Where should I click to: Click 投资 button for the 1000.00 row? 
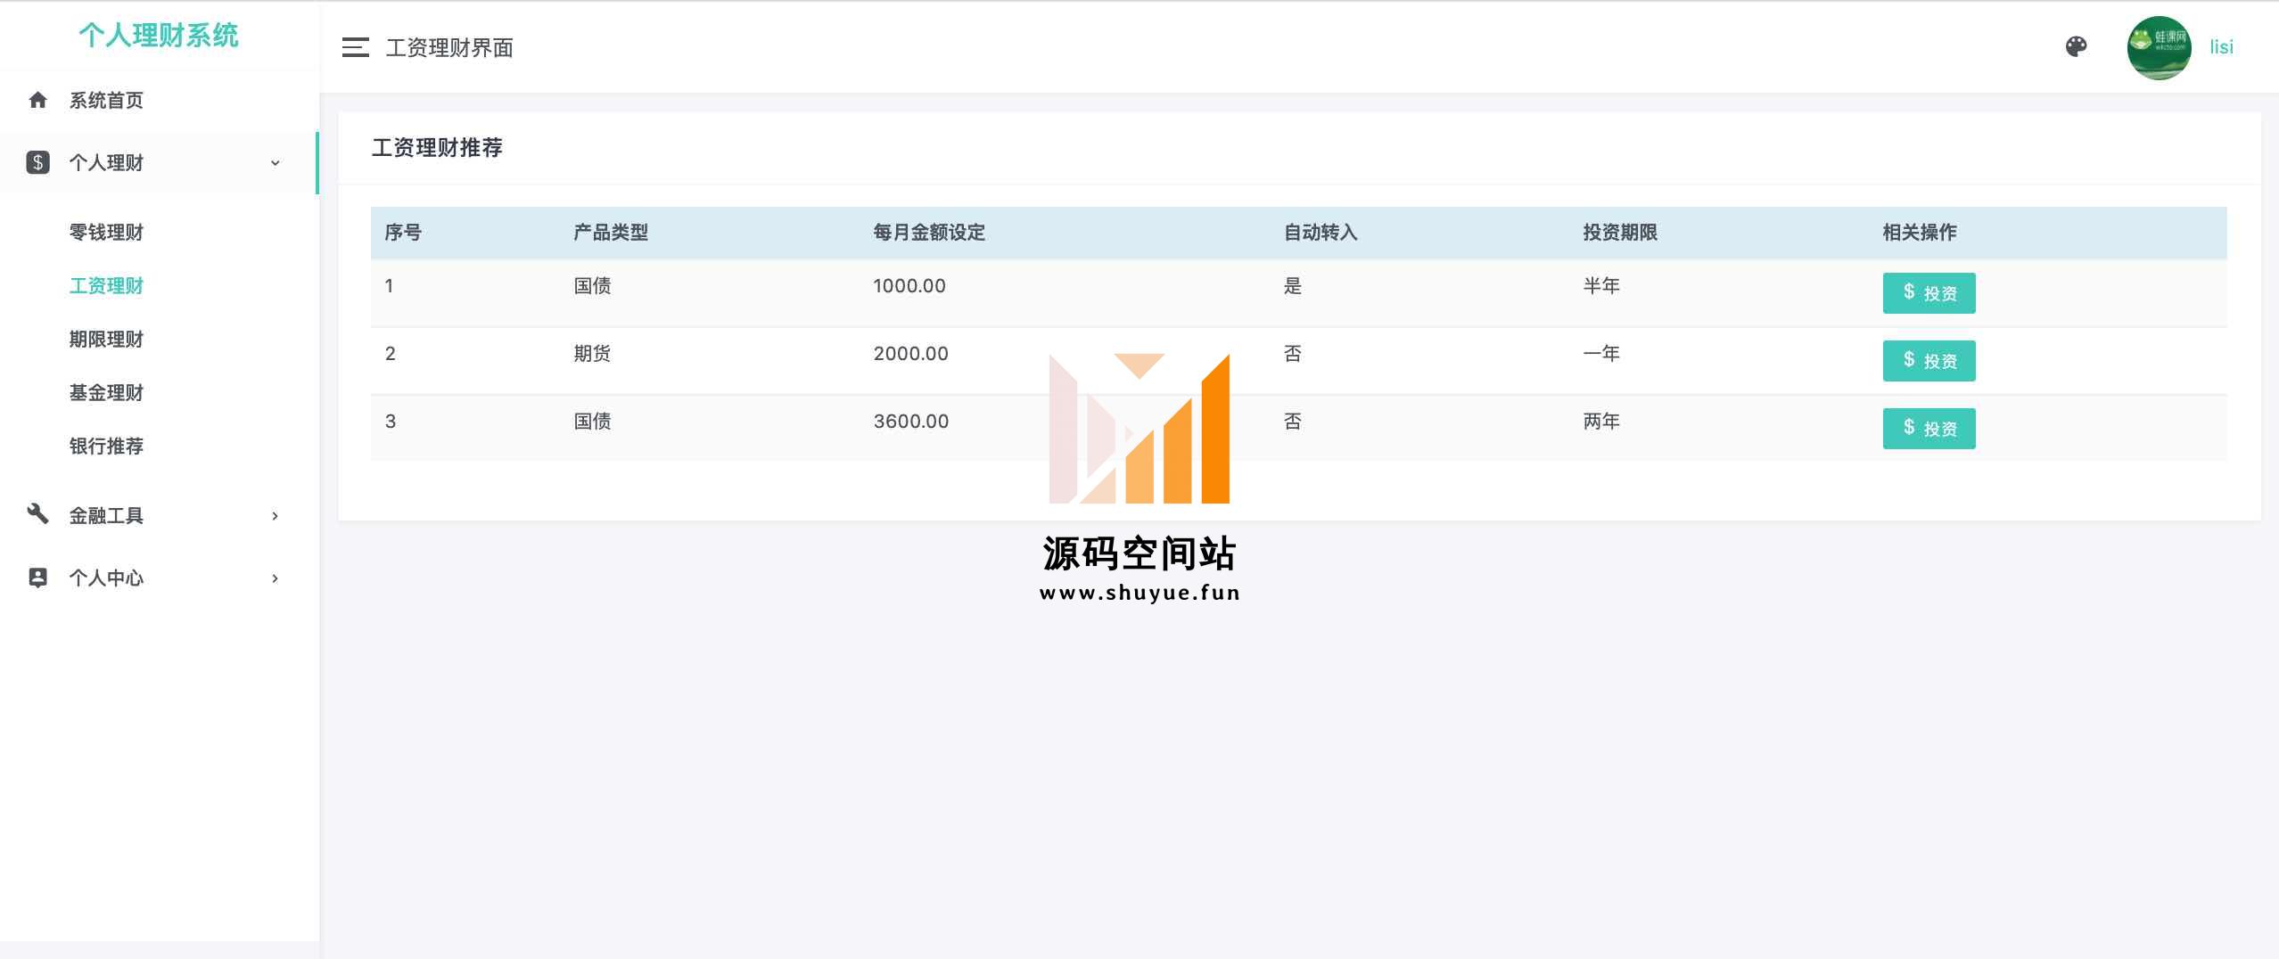pyautogui.click(x=1929, y=293)
